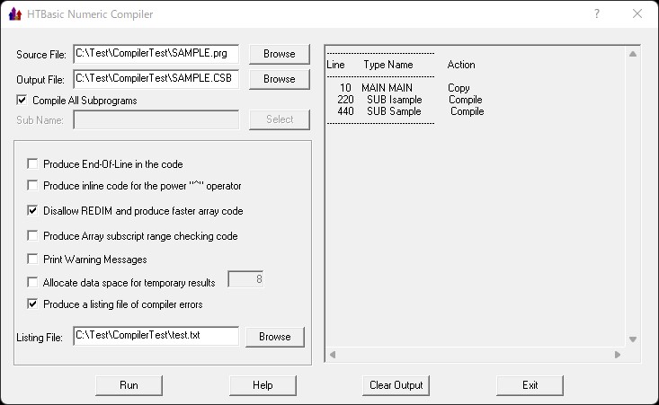Select the MAIN MAIN row at line 10
659x405 pixels.
(x=405, y=88)
